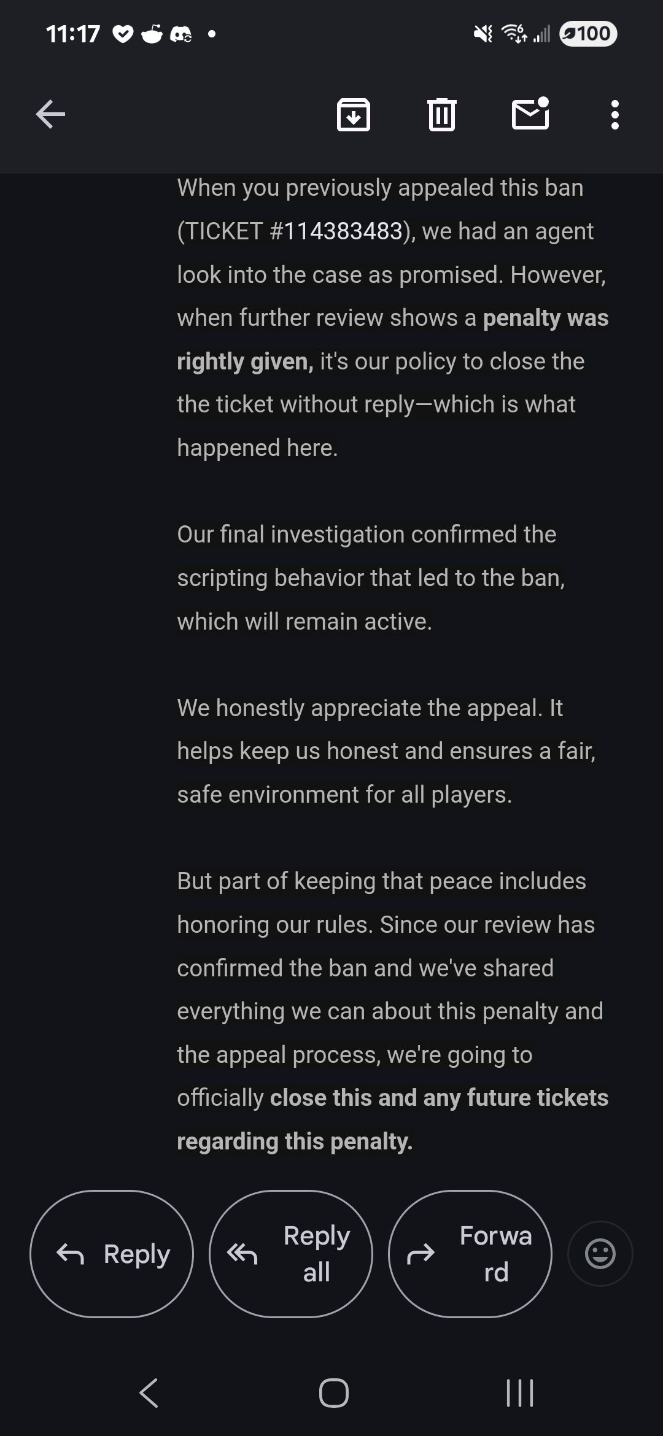The height and width of the screenshot is (1436, 663).
Task: Go back using the top-left arrow
Action: tap(50, 114)
